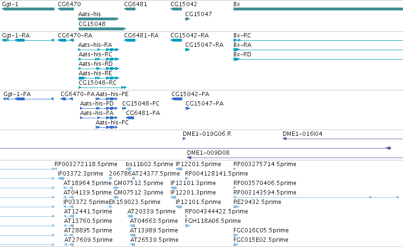Select EST GM07512.3prime
The height and width of the screenshot is (247, 403).
pyautogui.click(x=138, y=193)
